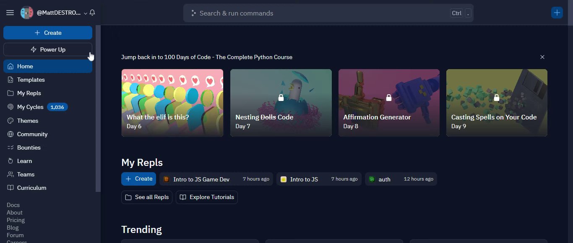This screenshot has height=243, width=573.
Task: Click the Curriculum book icon
Action: tap(10, 188)
